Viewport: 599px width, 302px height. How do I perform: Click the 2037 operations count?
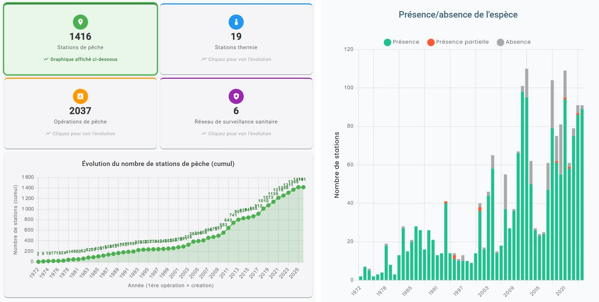[81, 111]
